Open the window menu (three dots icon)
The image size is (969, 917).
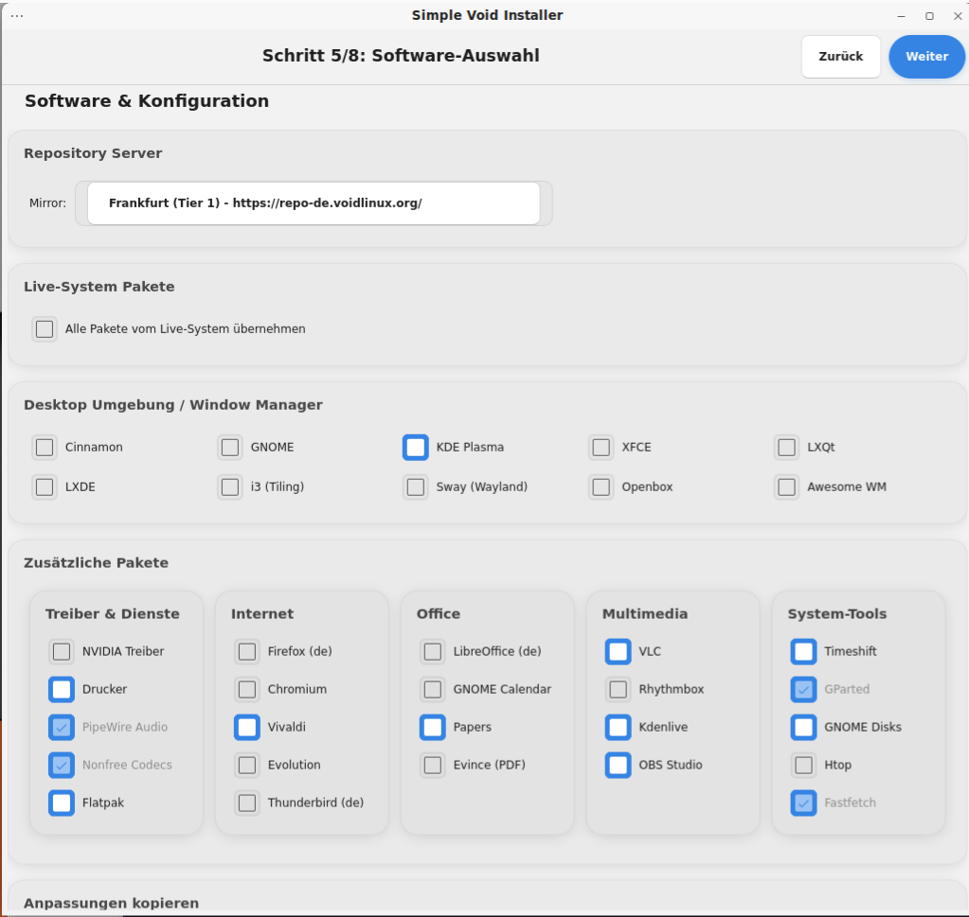pyautogui.click(x=17, y=16)
